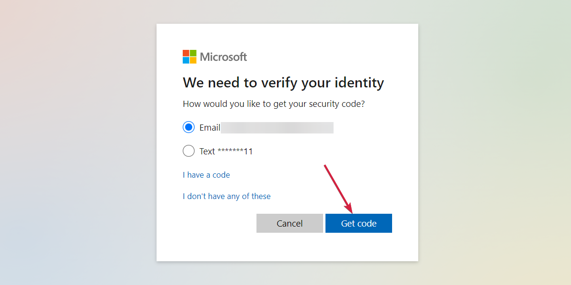Click the Get code button
The image size is (571, 285).
tap(359, 223)
